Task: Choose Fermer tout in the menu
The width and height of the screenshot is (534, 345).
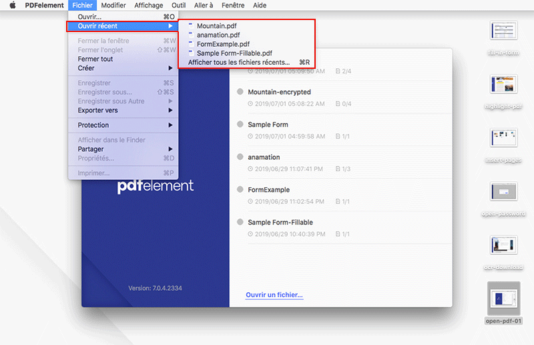Action: click(x=123, y=59)
